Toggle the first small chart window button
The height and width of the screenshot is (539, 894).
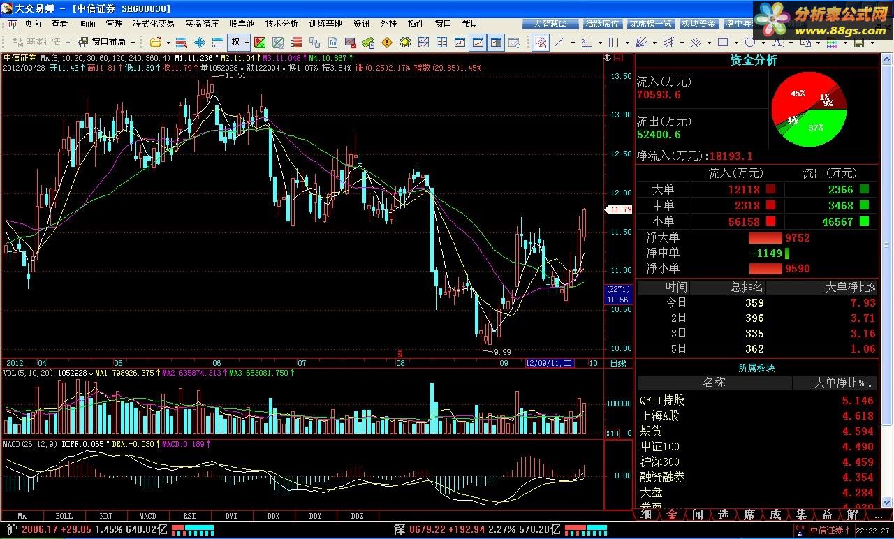pos(460,43)
